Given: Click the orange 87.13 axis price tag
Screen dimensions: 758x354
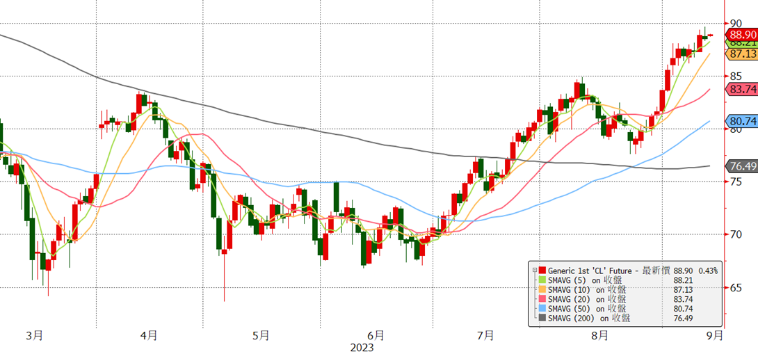Looking at the screenshot, I should click(x=741, y=54).
